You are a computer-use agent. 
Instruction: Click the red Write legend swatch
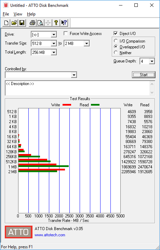(67, 105)
